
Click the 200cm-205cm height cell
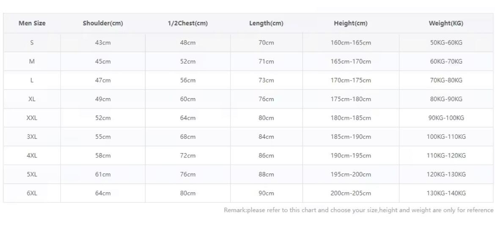(350, 193)
